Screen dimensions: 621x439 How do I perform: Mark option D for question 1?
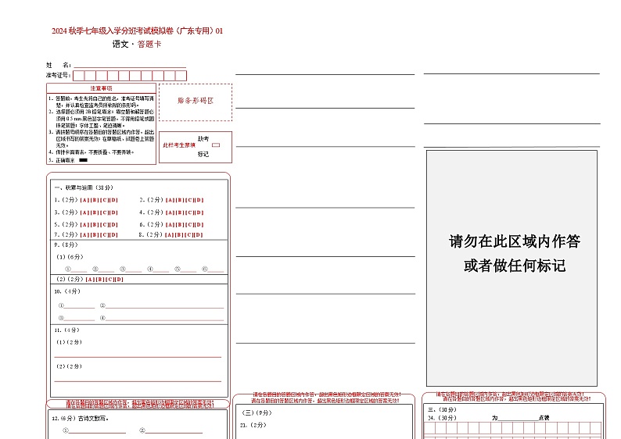pos(113,200)
